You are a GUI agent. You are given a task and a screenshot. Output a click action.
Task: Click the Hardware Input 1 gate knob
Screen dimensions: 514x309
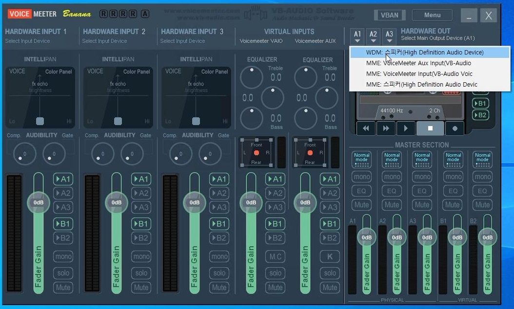[x=54, y=154]
